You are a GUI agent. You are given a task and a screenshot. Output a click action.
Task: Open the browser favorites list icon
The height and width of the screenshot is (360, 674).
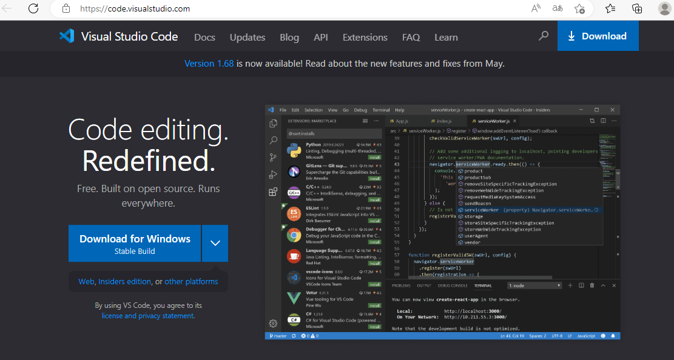[x=610, y=8]
